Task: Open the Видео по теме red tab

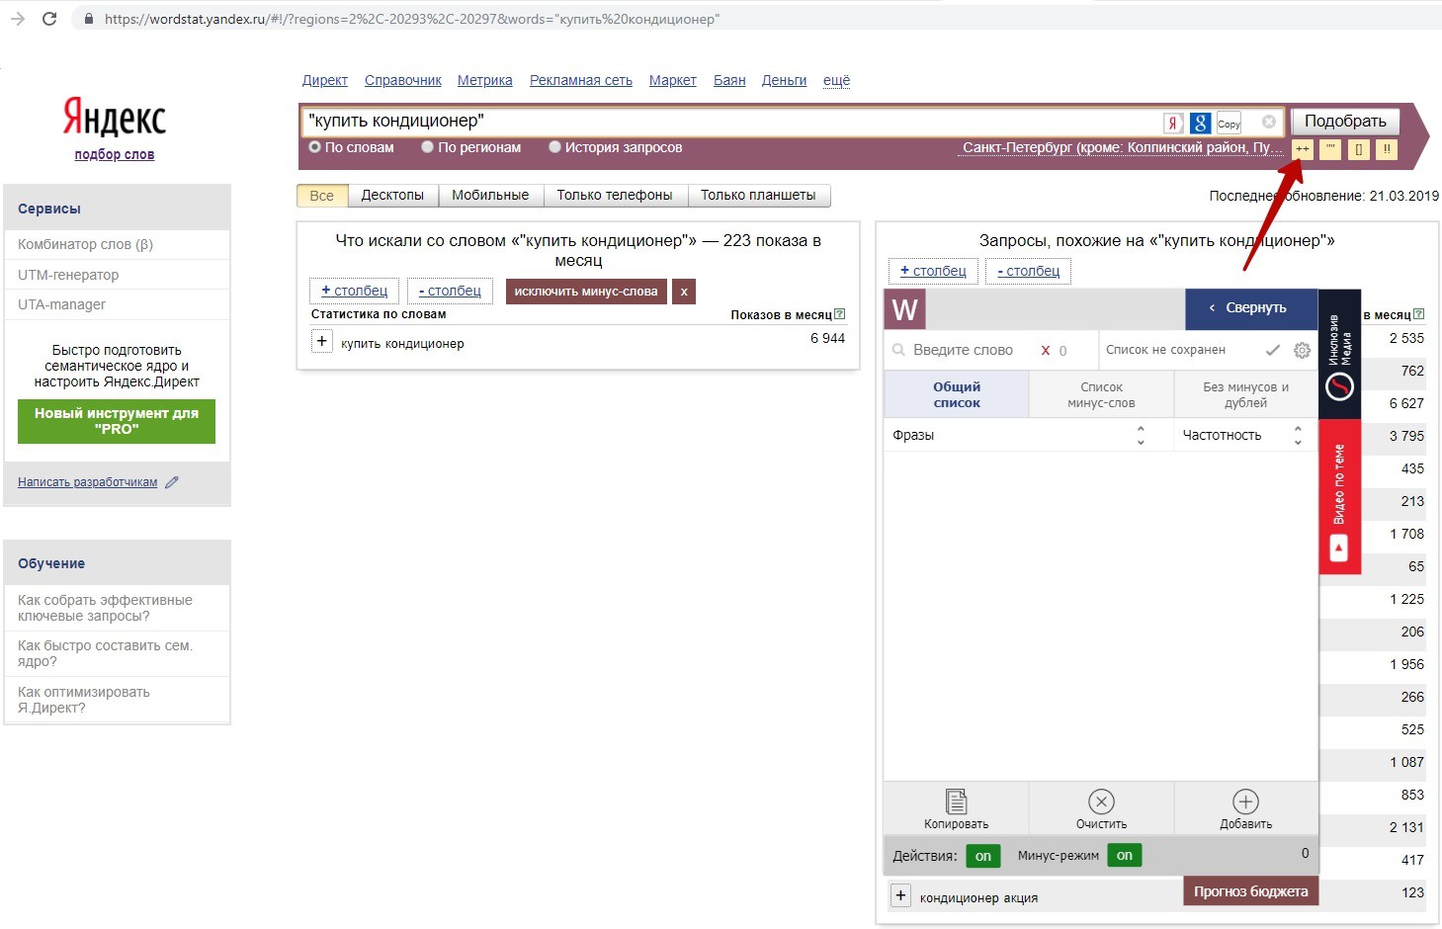Action: pyautogui.click(x=1339, y=497)
